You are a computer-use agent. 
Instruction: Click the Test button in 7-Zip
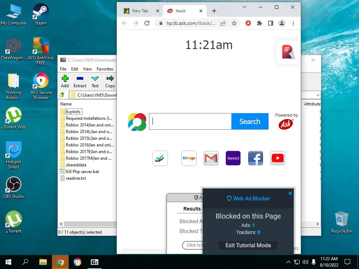(x=95, y=81)
